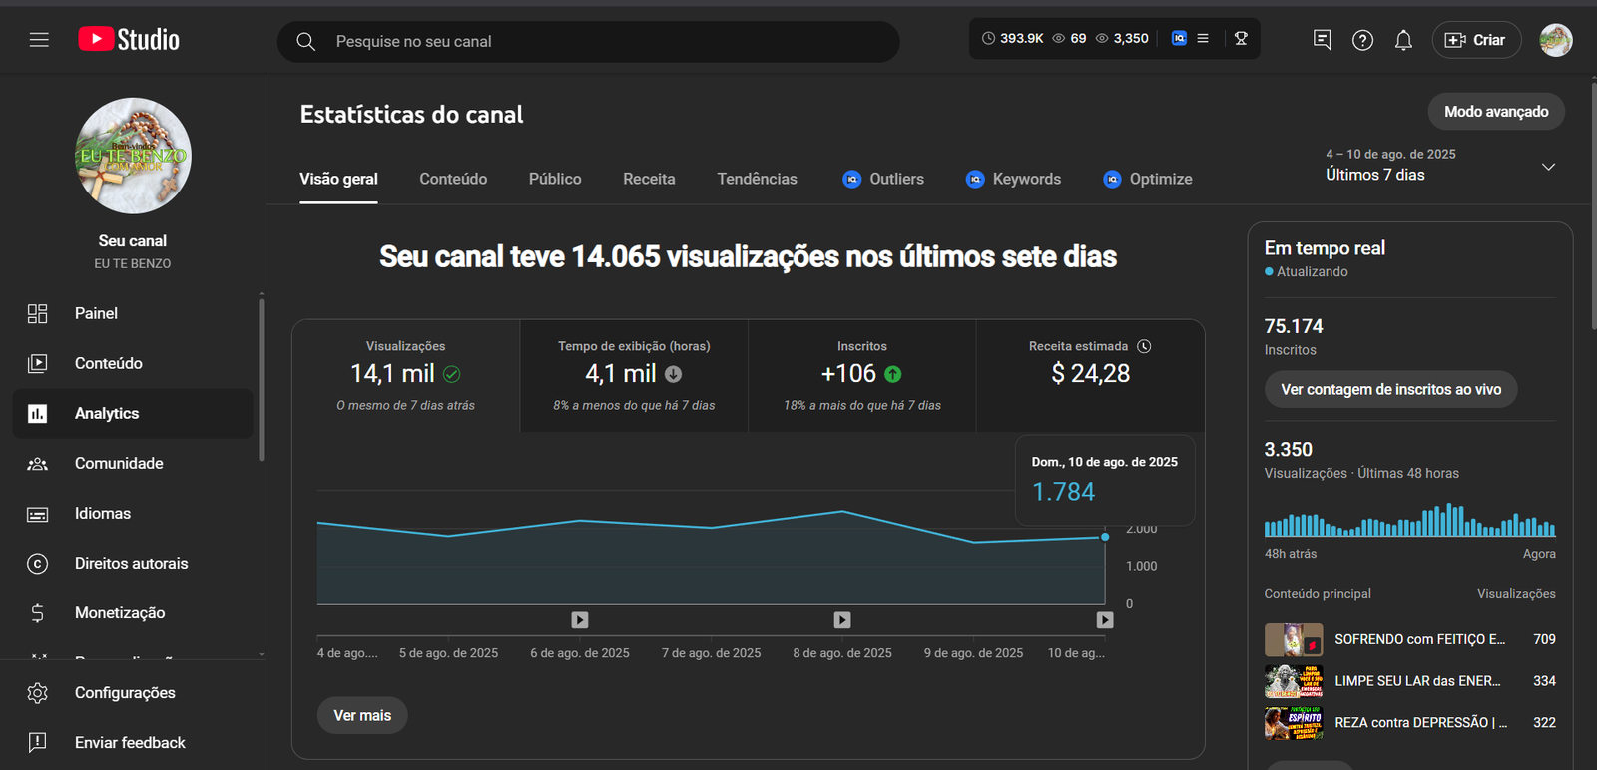Open REZA contra DEPRESSÃO video thumbnail

tap(1294, 723)
